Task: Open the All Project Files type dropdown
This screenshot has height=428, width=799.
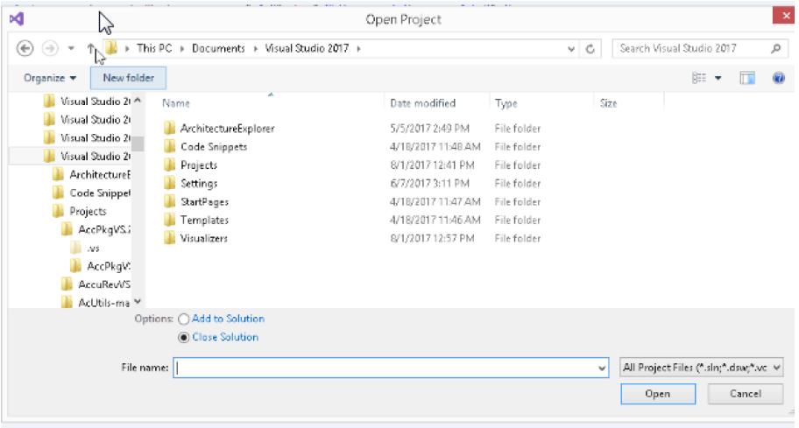Action: 701,368
